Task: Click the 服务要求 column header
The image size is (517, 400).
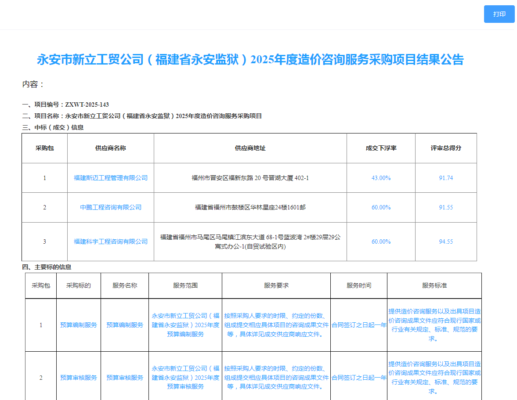Action: click(x=276, y=286)
